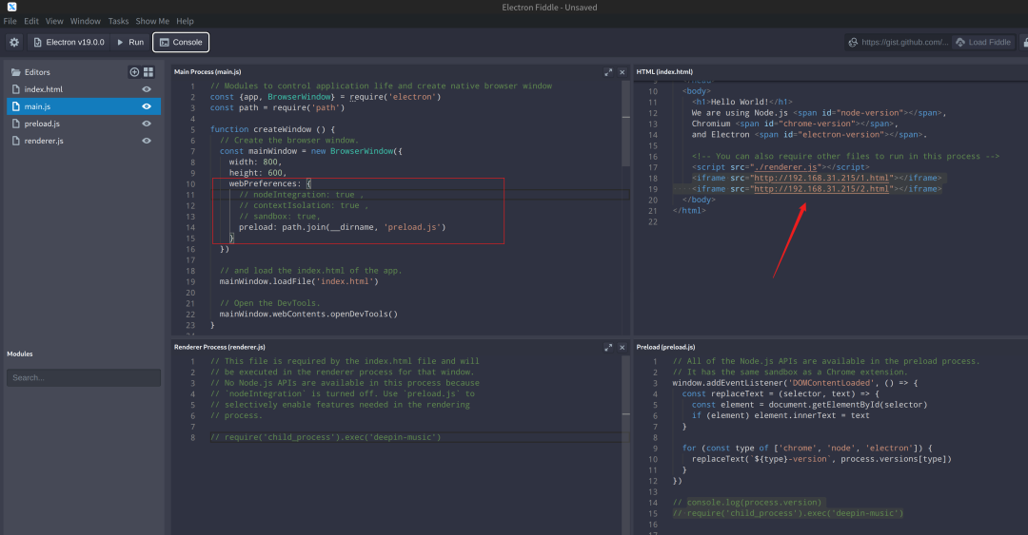
Task: Click 'function createWindow () {' code line
Action: [x=272, y=129]
